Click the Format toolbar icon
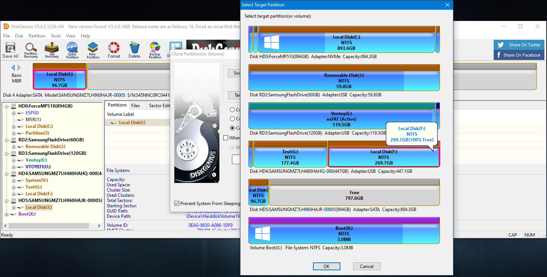This screenshot has height=277, width=547. coord(113,47)
